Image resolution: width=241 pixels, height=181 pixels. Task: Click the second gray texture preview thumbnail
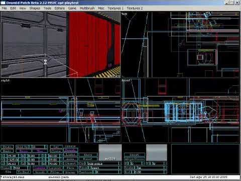pos(157,152)
